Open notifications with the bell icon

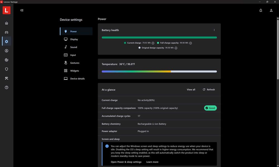261,10
